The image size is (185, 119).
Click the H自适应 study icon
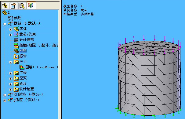(x=10, y=95)
